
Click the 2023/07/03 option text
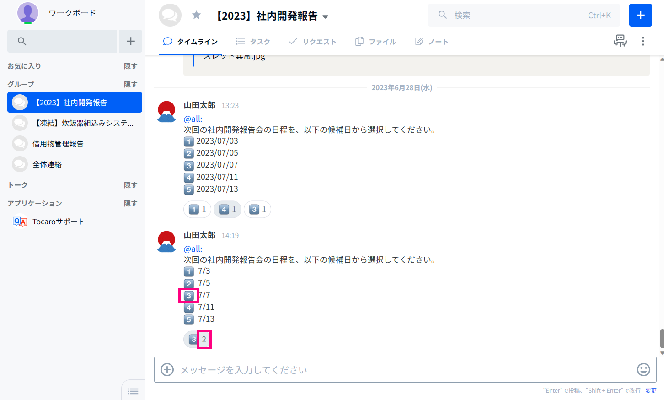[217, 141]
